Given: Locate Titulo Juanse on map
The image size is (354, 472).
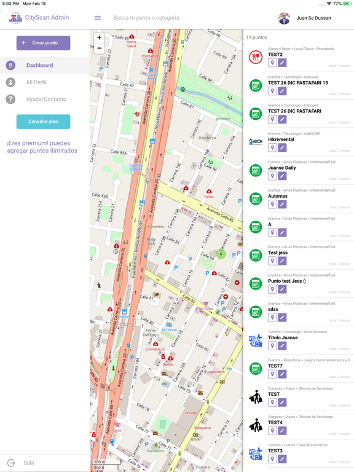Looking at the screenshot, I should (x=272, y=345).
